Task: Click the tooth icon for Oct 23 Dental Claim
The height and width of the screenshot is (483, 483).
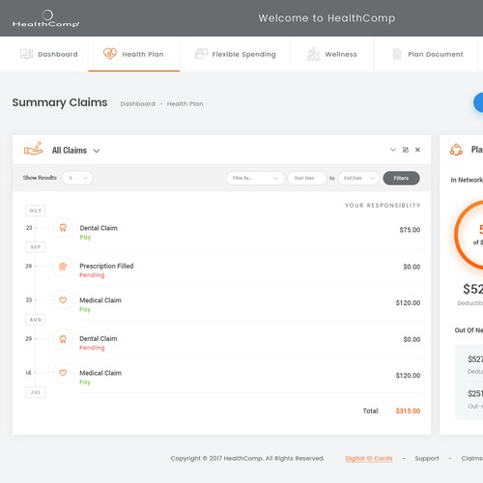Action: pos(63,228)
